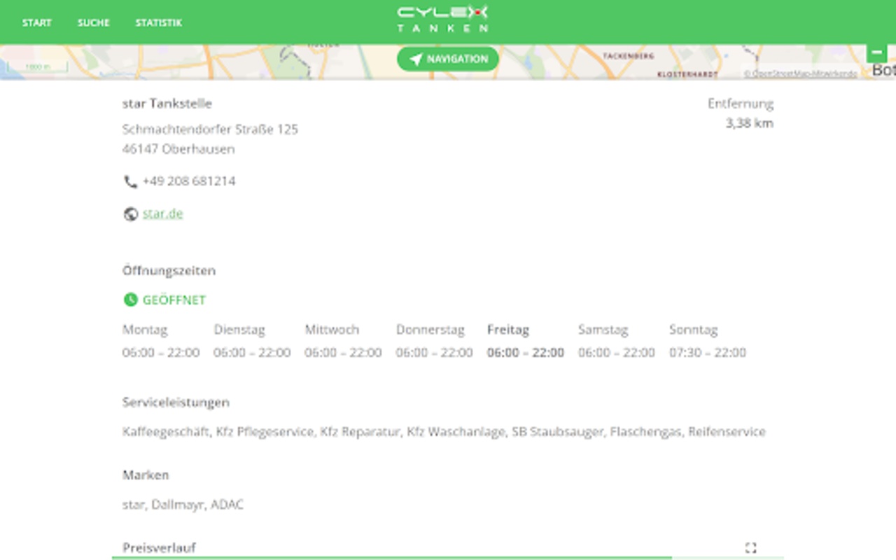Click the globe website icon
The image size is (896, 560).
point(130,214)
